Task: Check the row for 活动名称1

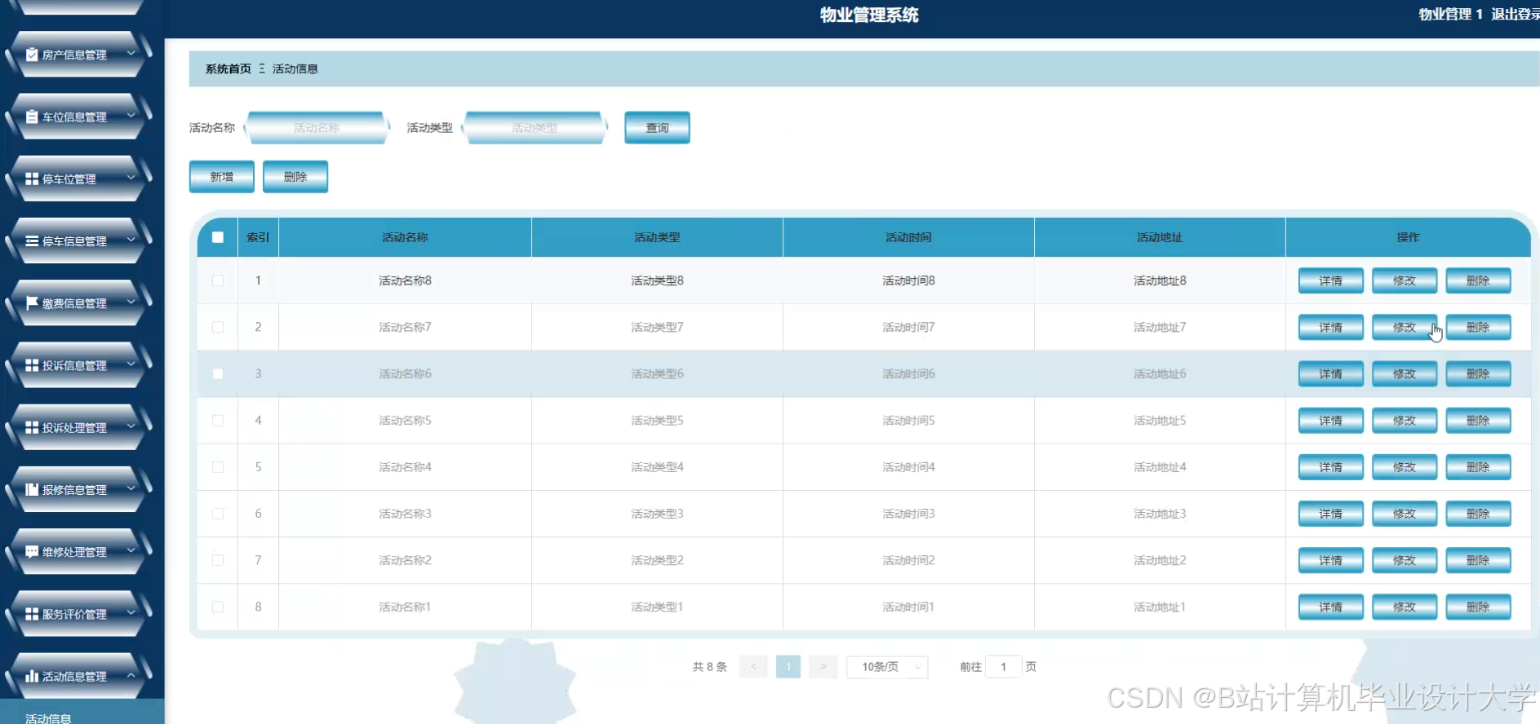Action: (218, 607)
